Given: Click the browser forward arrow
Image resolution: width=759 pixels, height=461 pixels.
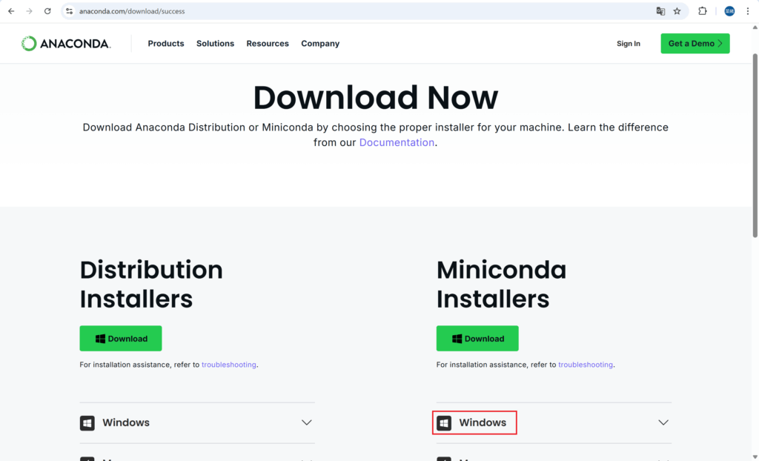Looking at the screenshot, I should pyautogui.click(x=29, y=11).
